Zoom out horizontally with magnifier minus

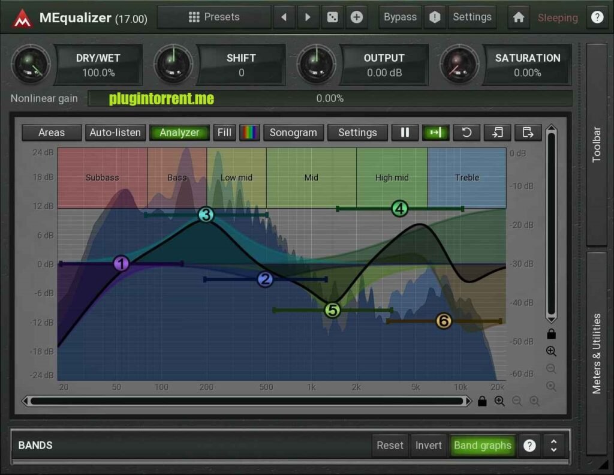[517, 401]
